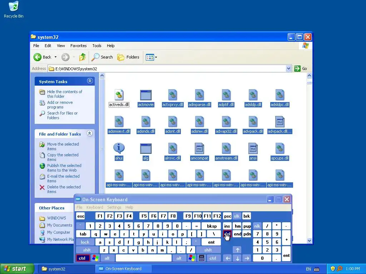Screen dimensions: 366x274
Task: Open the View menu in Explorer
Action: click(61, 46)
